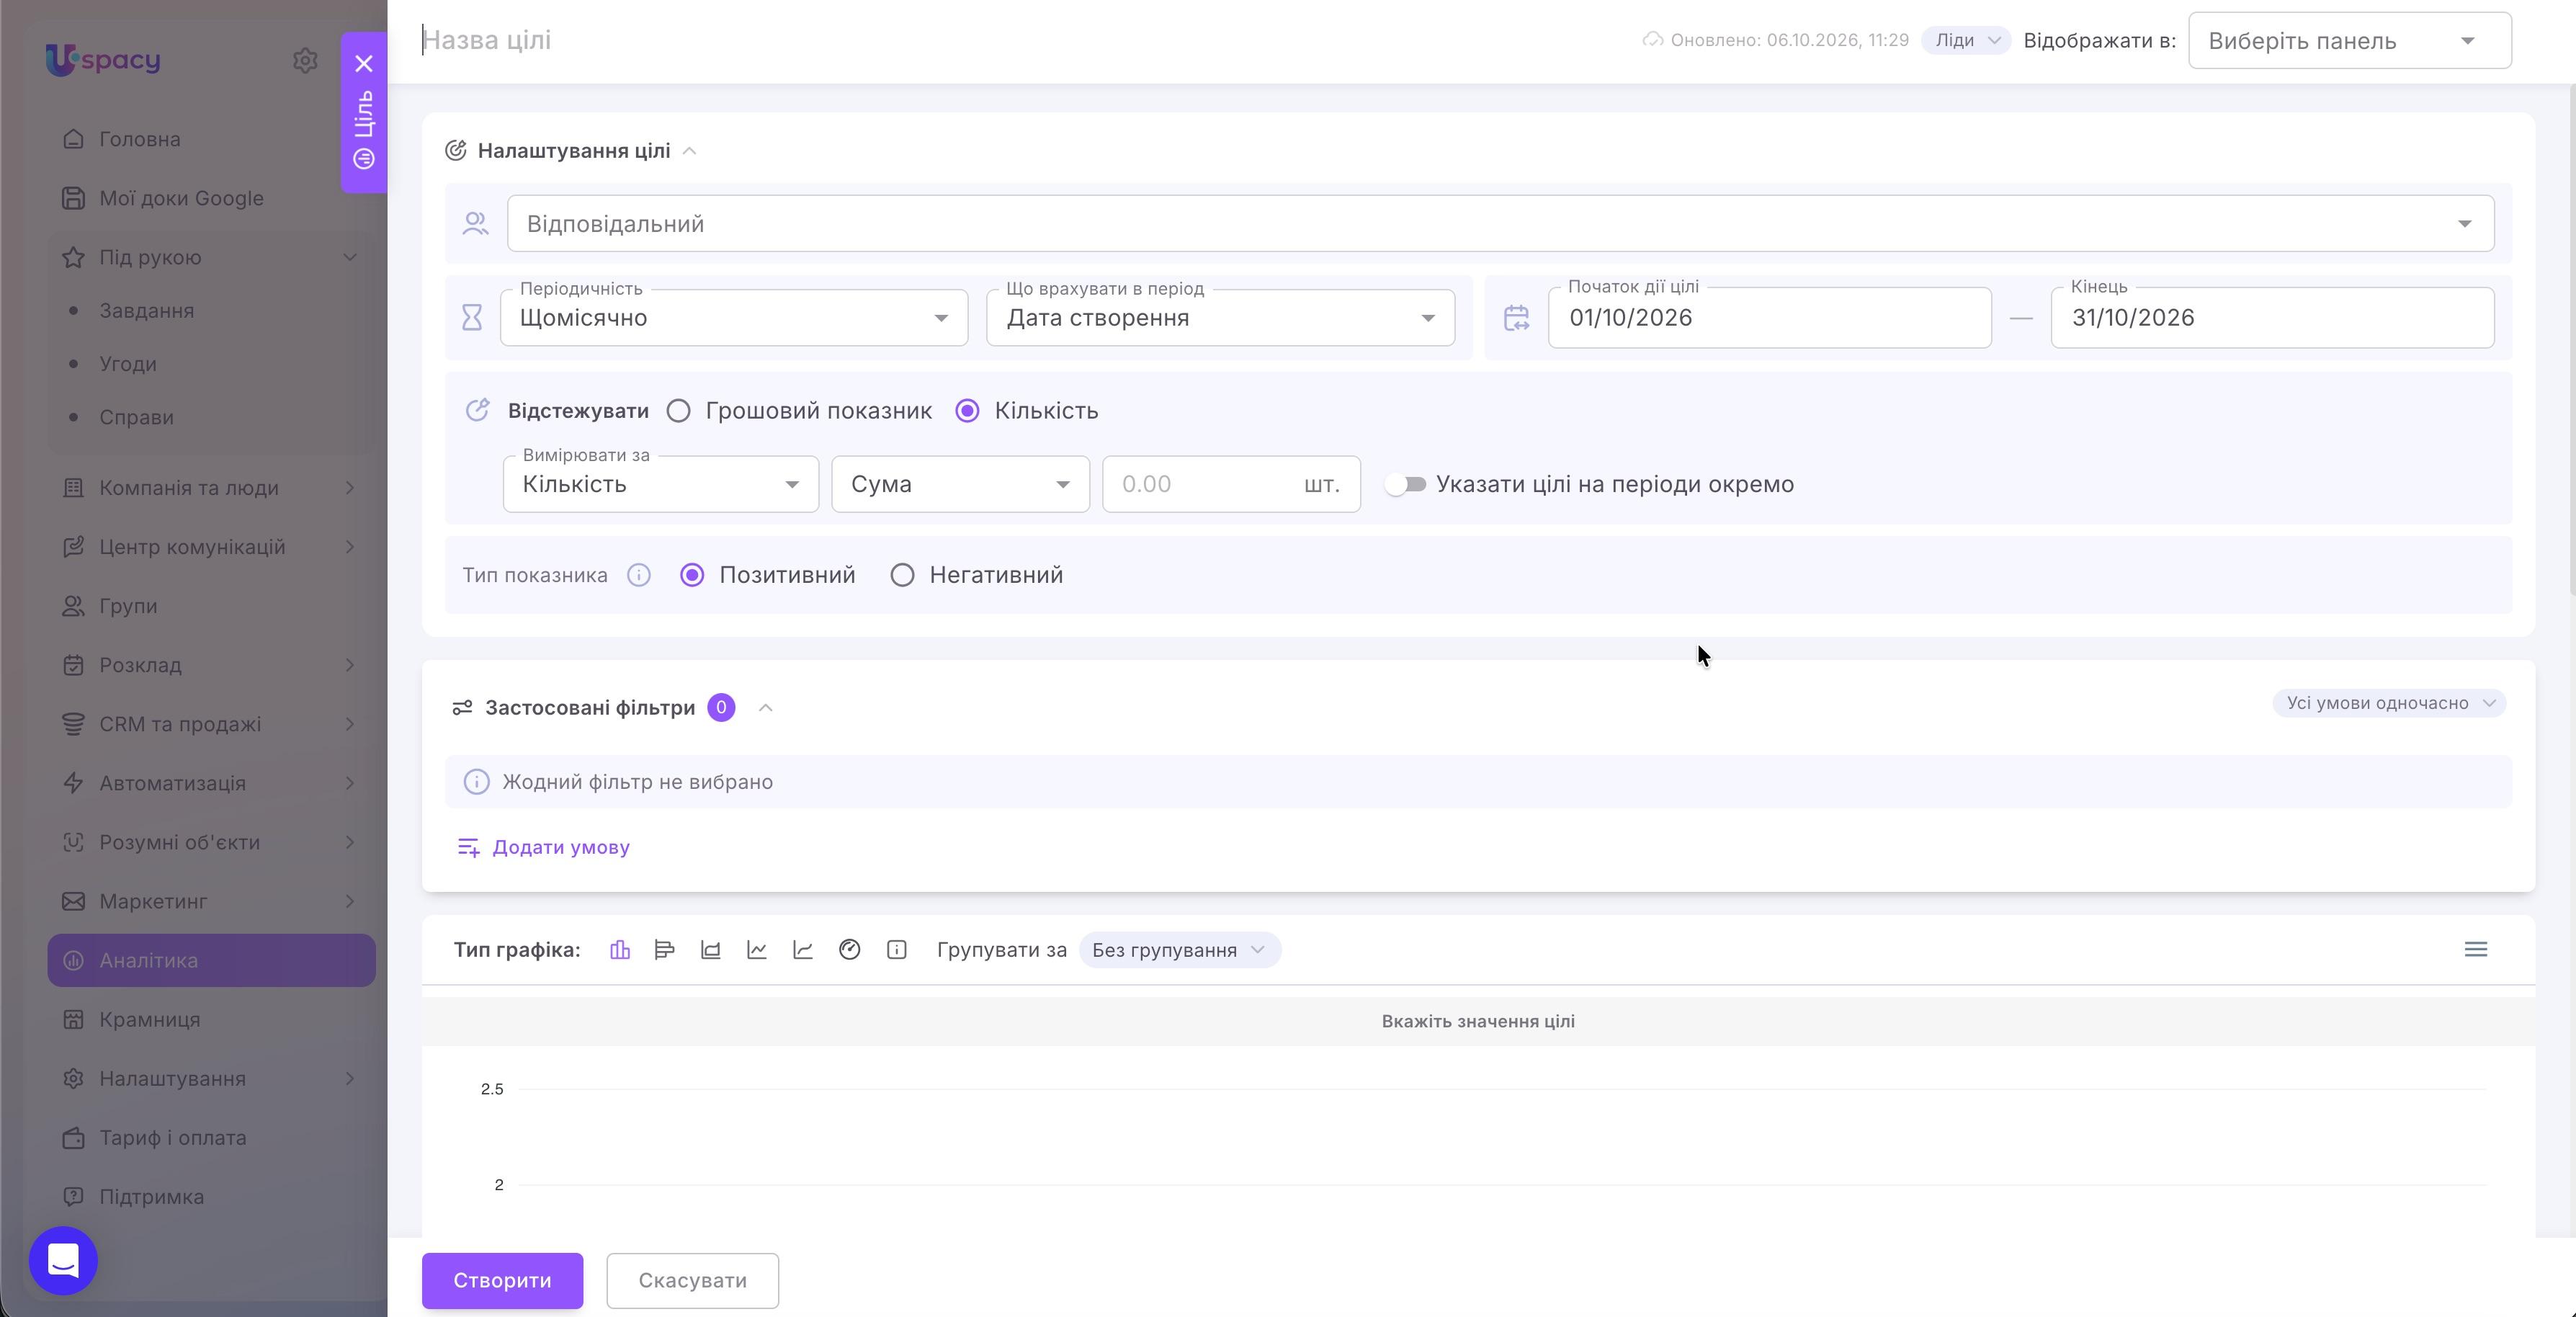2576x1317 pixels.
Task: Open Мої доки Google in the sidebar
Action: pos(211,199)
